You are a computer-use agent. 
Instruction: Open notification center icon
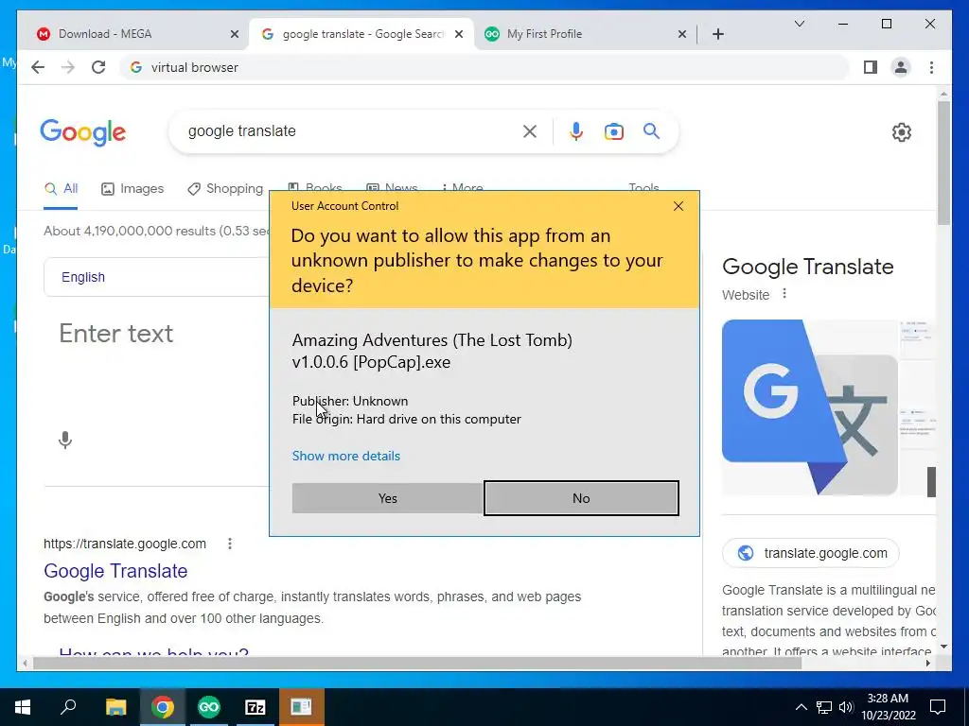(938, 707)
